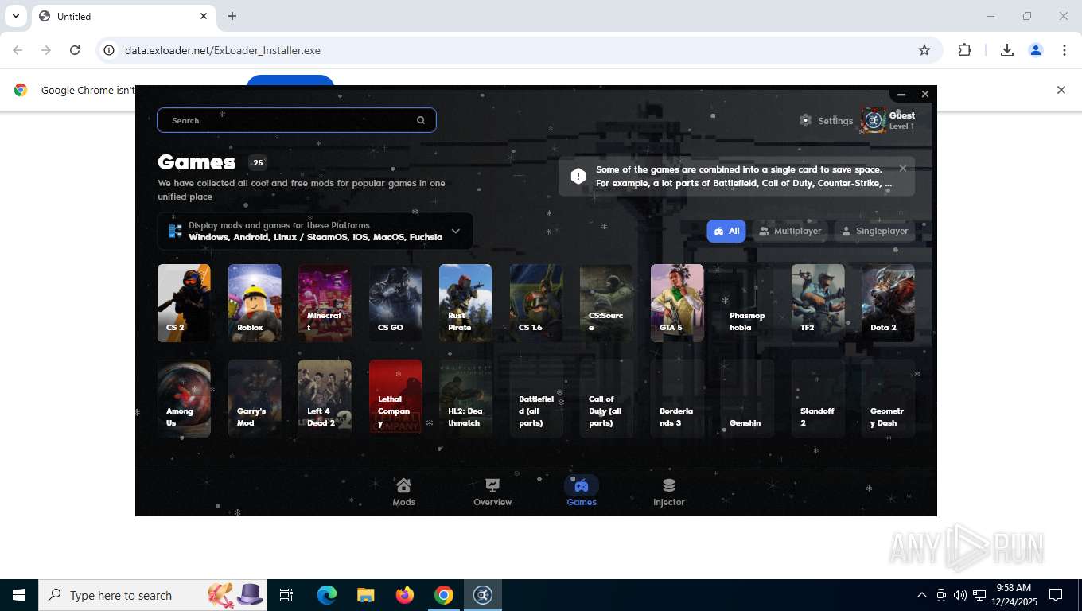Image resolution: width=1082 pixels, height=611 pixels.
Task: Open the Geometry Dash game card
Action: click(888, 398)
